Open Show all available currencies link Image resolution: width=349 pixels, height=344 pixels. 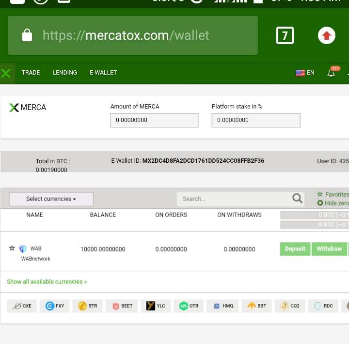(x=47, y=281)
